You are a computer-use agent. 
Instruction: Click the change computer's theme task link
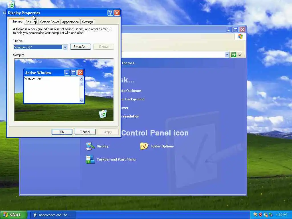click(x=131, y=91)
